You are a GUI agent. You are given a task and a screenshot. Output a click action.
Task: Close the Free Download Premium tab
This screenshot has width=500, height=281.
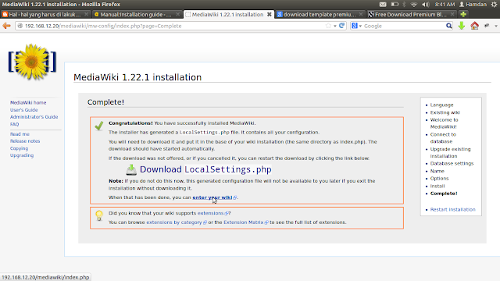click(x=452, y=14)
